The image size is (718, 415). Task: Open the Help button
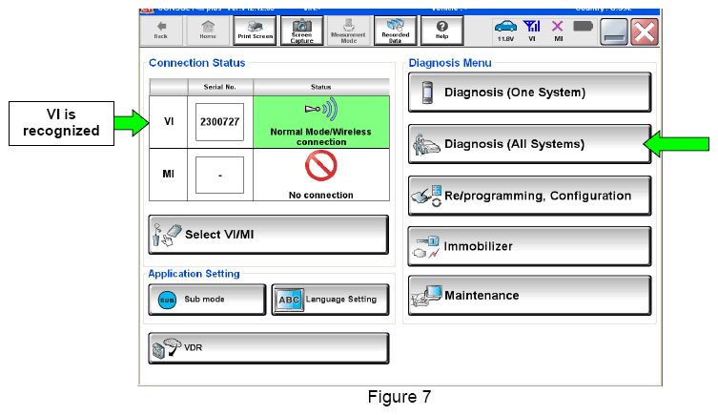tap(441, 31)
